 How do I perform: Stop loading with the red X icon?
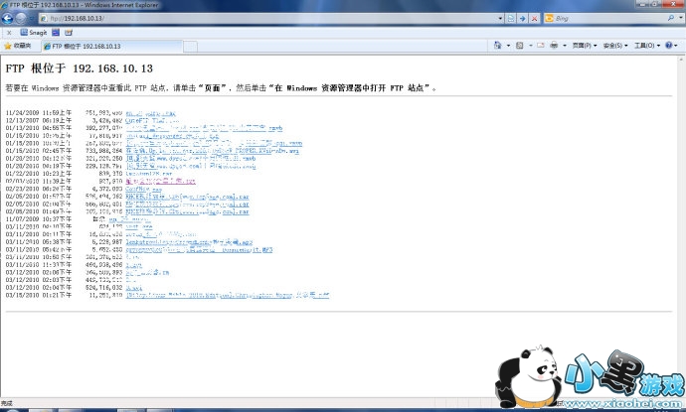tap(534, 18)
